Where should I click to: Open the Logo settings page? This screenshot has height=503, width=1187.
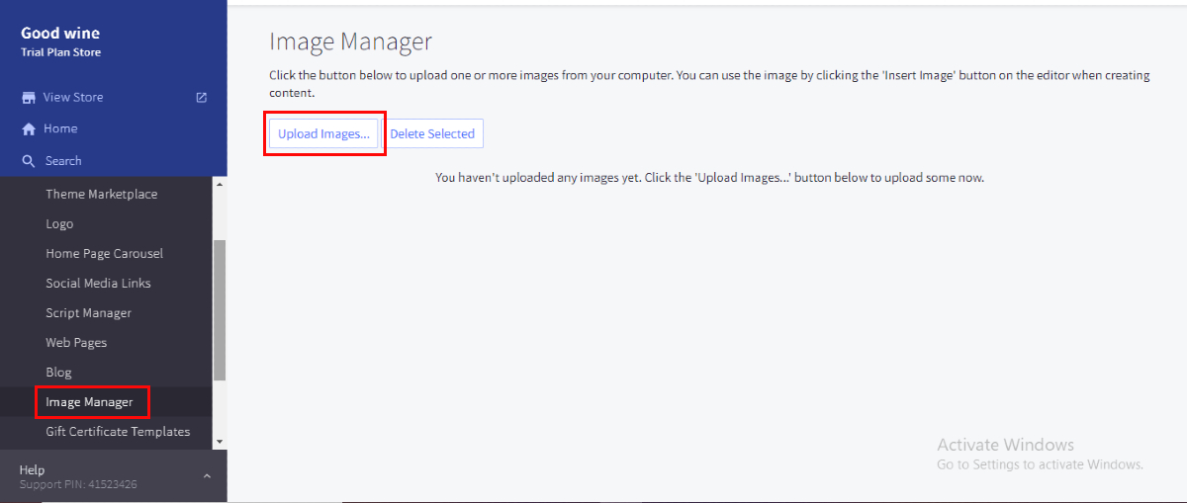tap(59, 224)
